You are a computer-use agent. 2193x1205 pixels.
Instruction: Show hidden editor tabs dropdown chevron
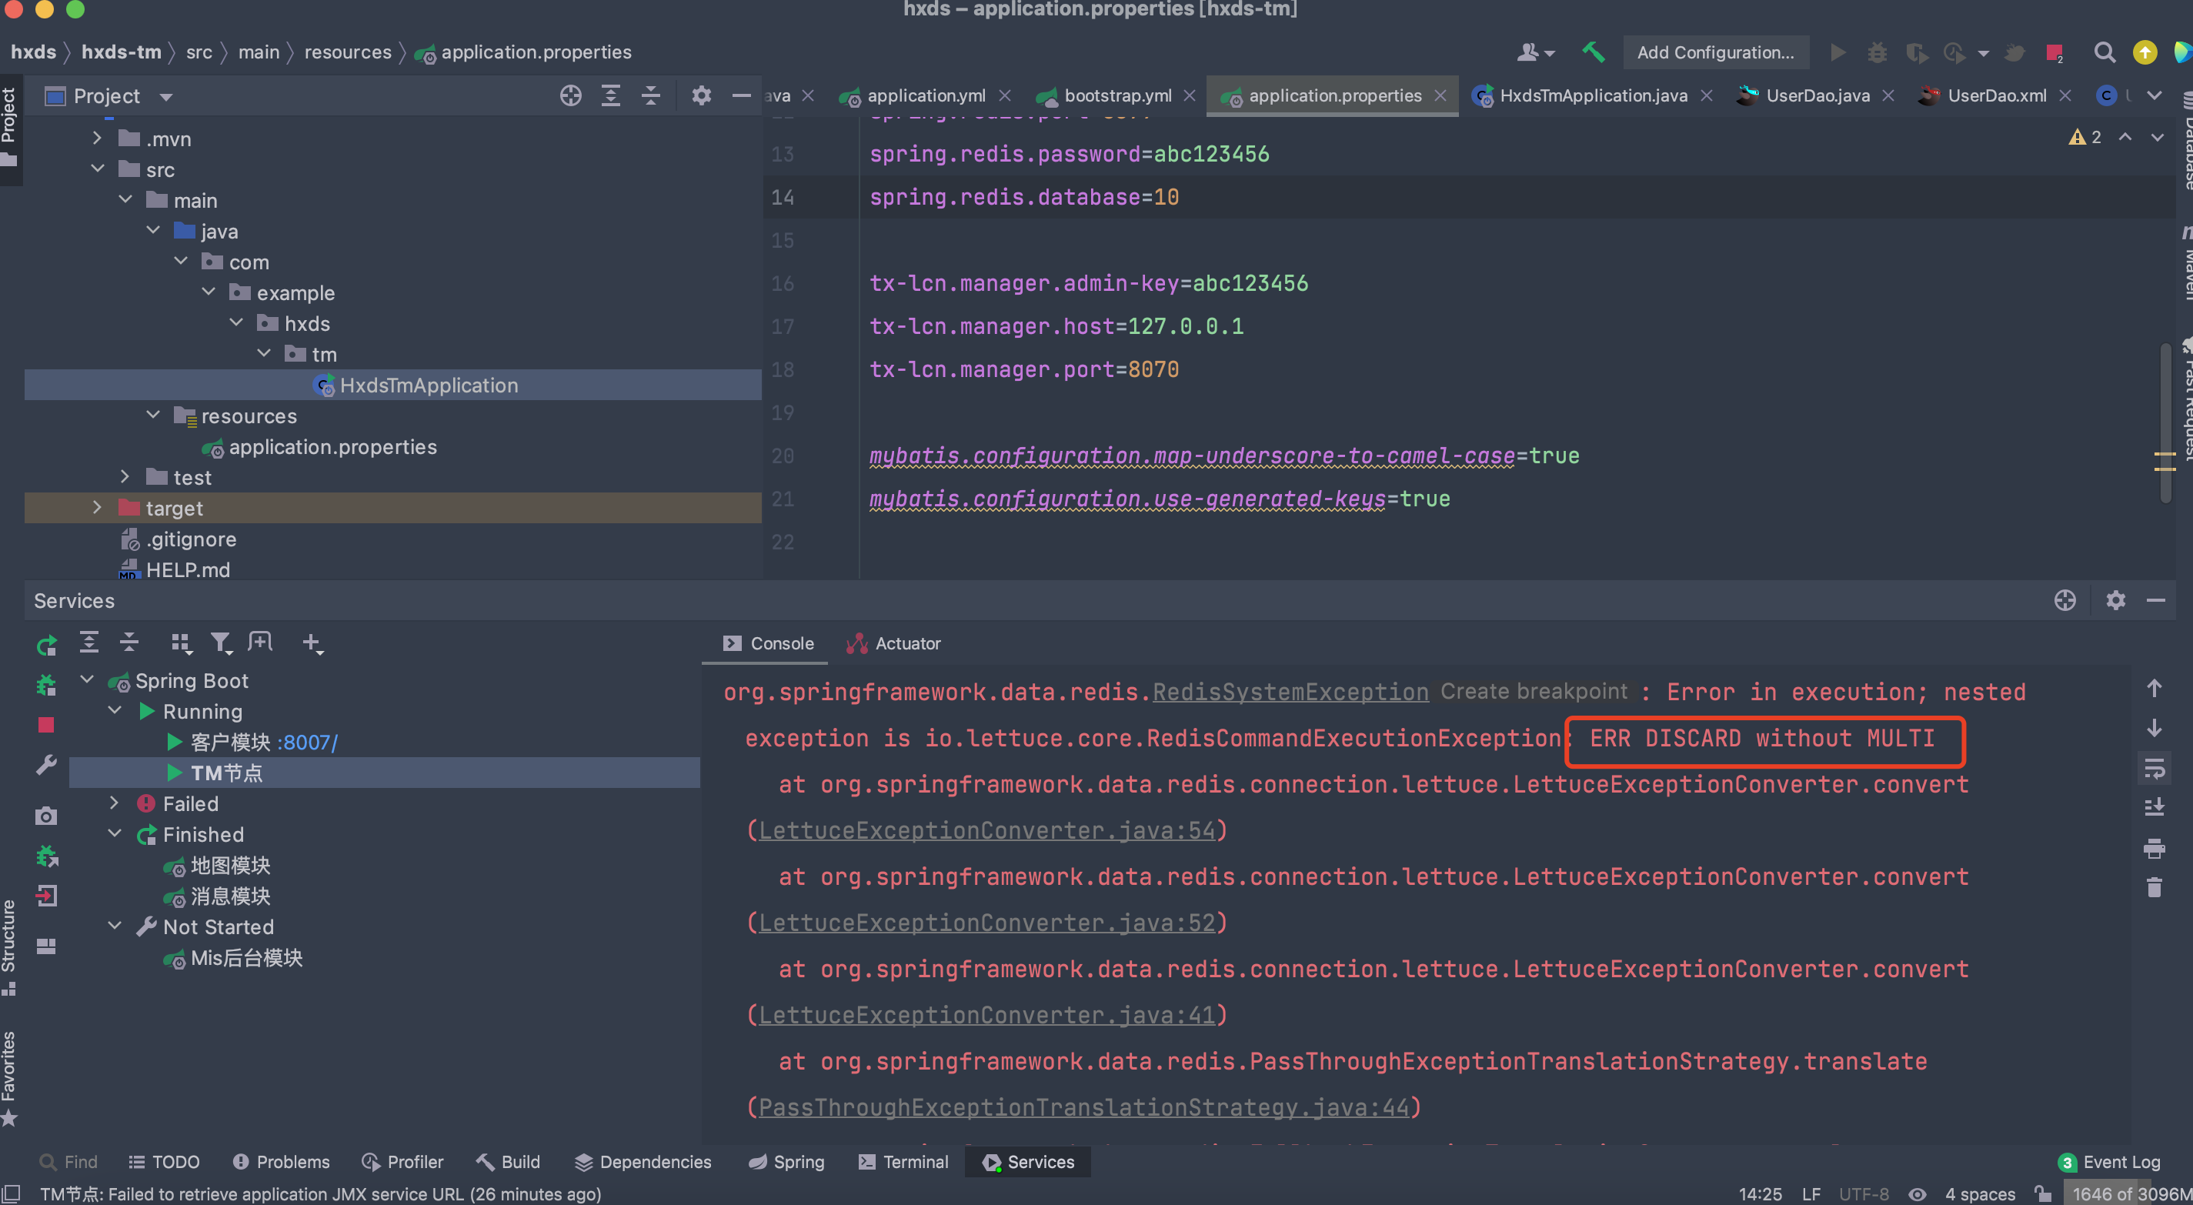(x=2154, y=95)
